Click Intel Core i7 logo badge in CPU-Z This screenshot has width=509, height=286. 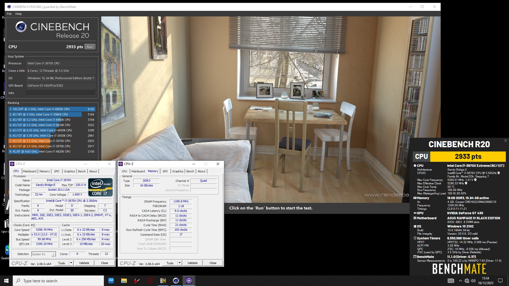(x=100, y=187)
